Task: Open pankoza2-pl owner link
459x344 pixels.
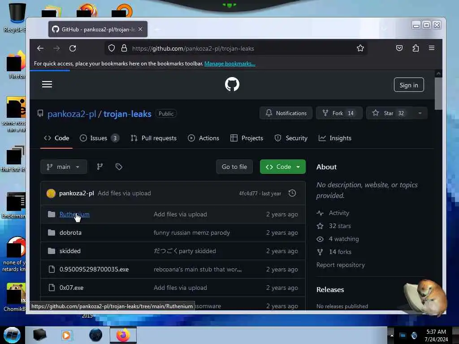Action: [x=72, y=114]
